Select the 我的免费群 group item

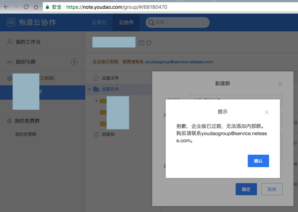point(26,134)
